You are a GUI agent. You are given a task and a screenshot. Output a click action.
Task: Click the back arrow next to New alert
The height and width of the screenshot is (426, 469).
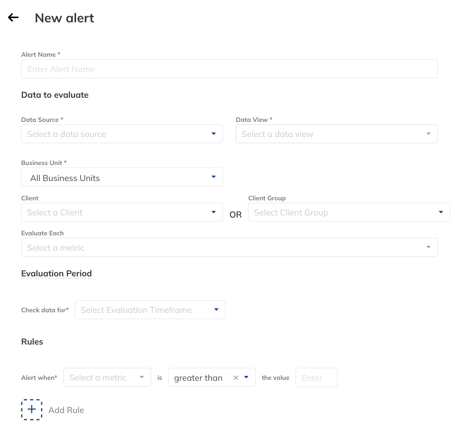click(x=13, y=18)
